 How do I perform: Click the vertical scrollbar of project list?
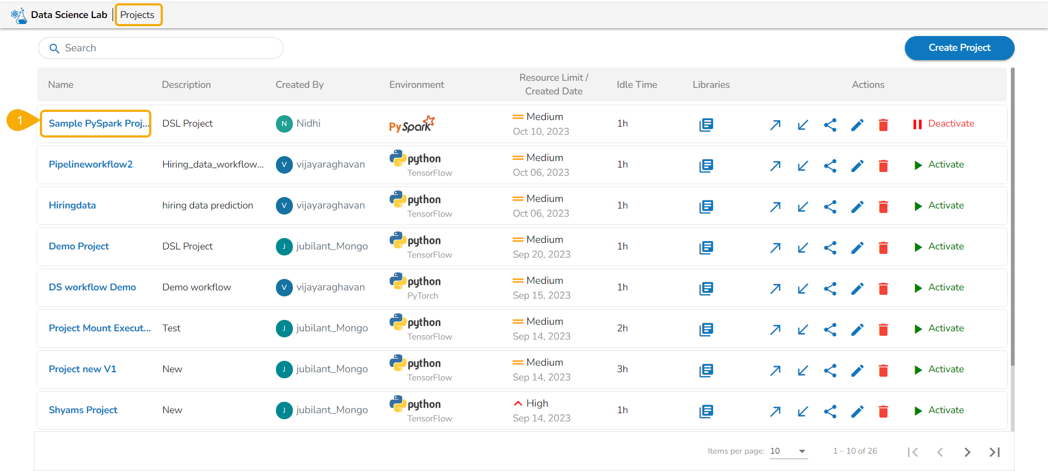(1012, 218)
